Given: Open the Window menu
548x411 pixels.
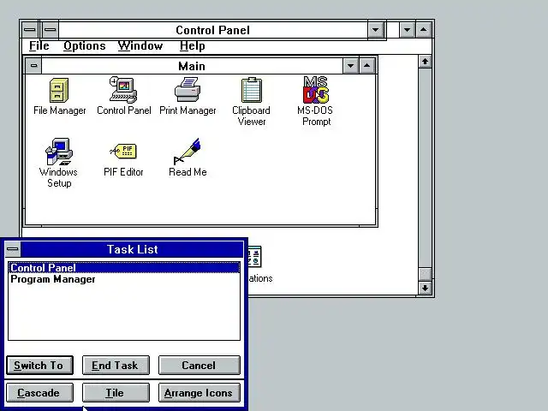Looking at the screenshot, I should 140,45.
